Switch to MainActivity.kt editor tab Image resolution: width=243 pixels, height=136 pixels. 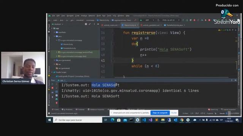(130, 25)
